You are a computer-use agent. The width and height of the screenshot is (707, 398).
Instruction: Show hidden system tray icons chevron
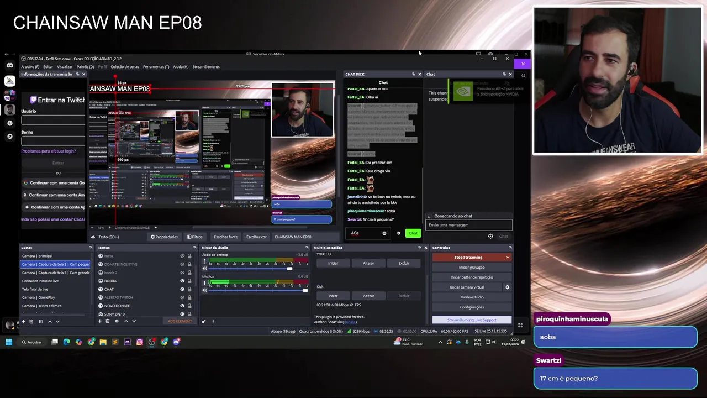click(440, 342)
